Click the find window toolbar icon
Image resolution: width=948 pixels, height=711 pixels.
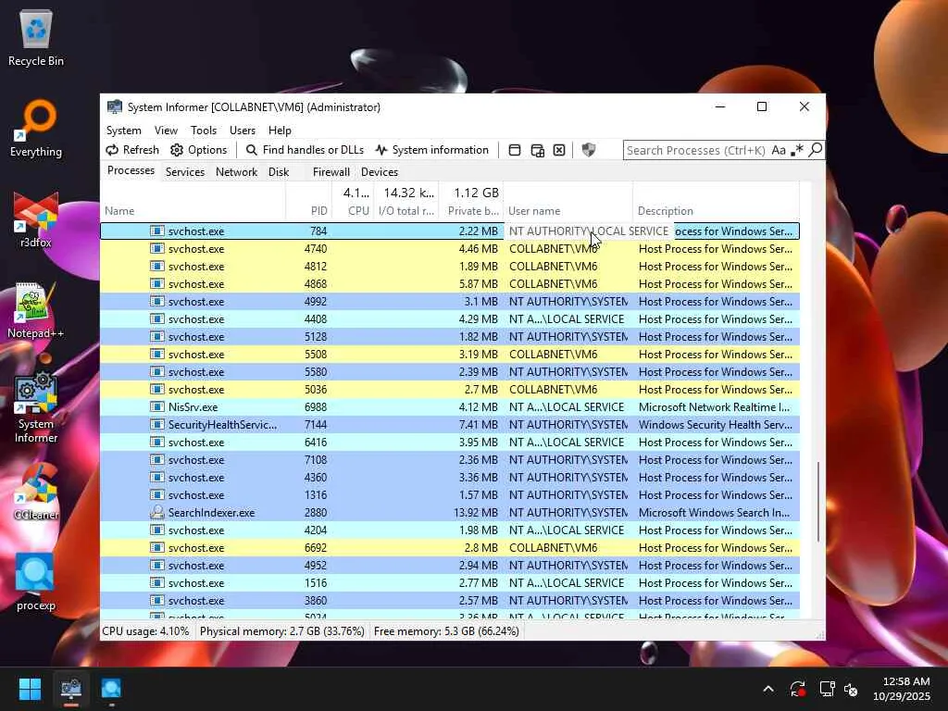(x=515, y=150)
